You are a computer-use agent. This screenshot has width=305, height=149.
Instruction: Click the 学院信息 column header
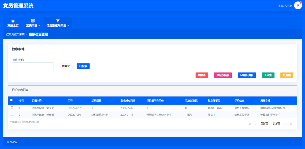(239, 100)
